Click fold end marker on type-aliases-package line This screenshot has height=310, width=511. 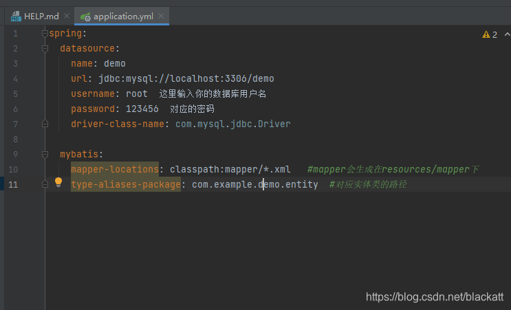(45, 184)
